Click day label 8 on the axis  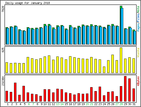point(37,104)
